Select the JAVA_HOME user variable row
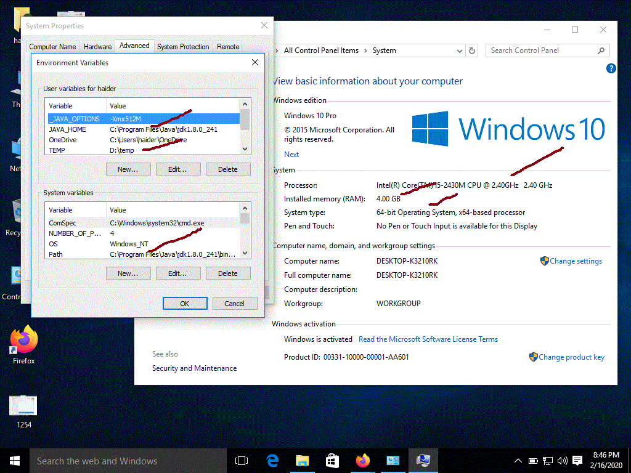 point(144,129)
